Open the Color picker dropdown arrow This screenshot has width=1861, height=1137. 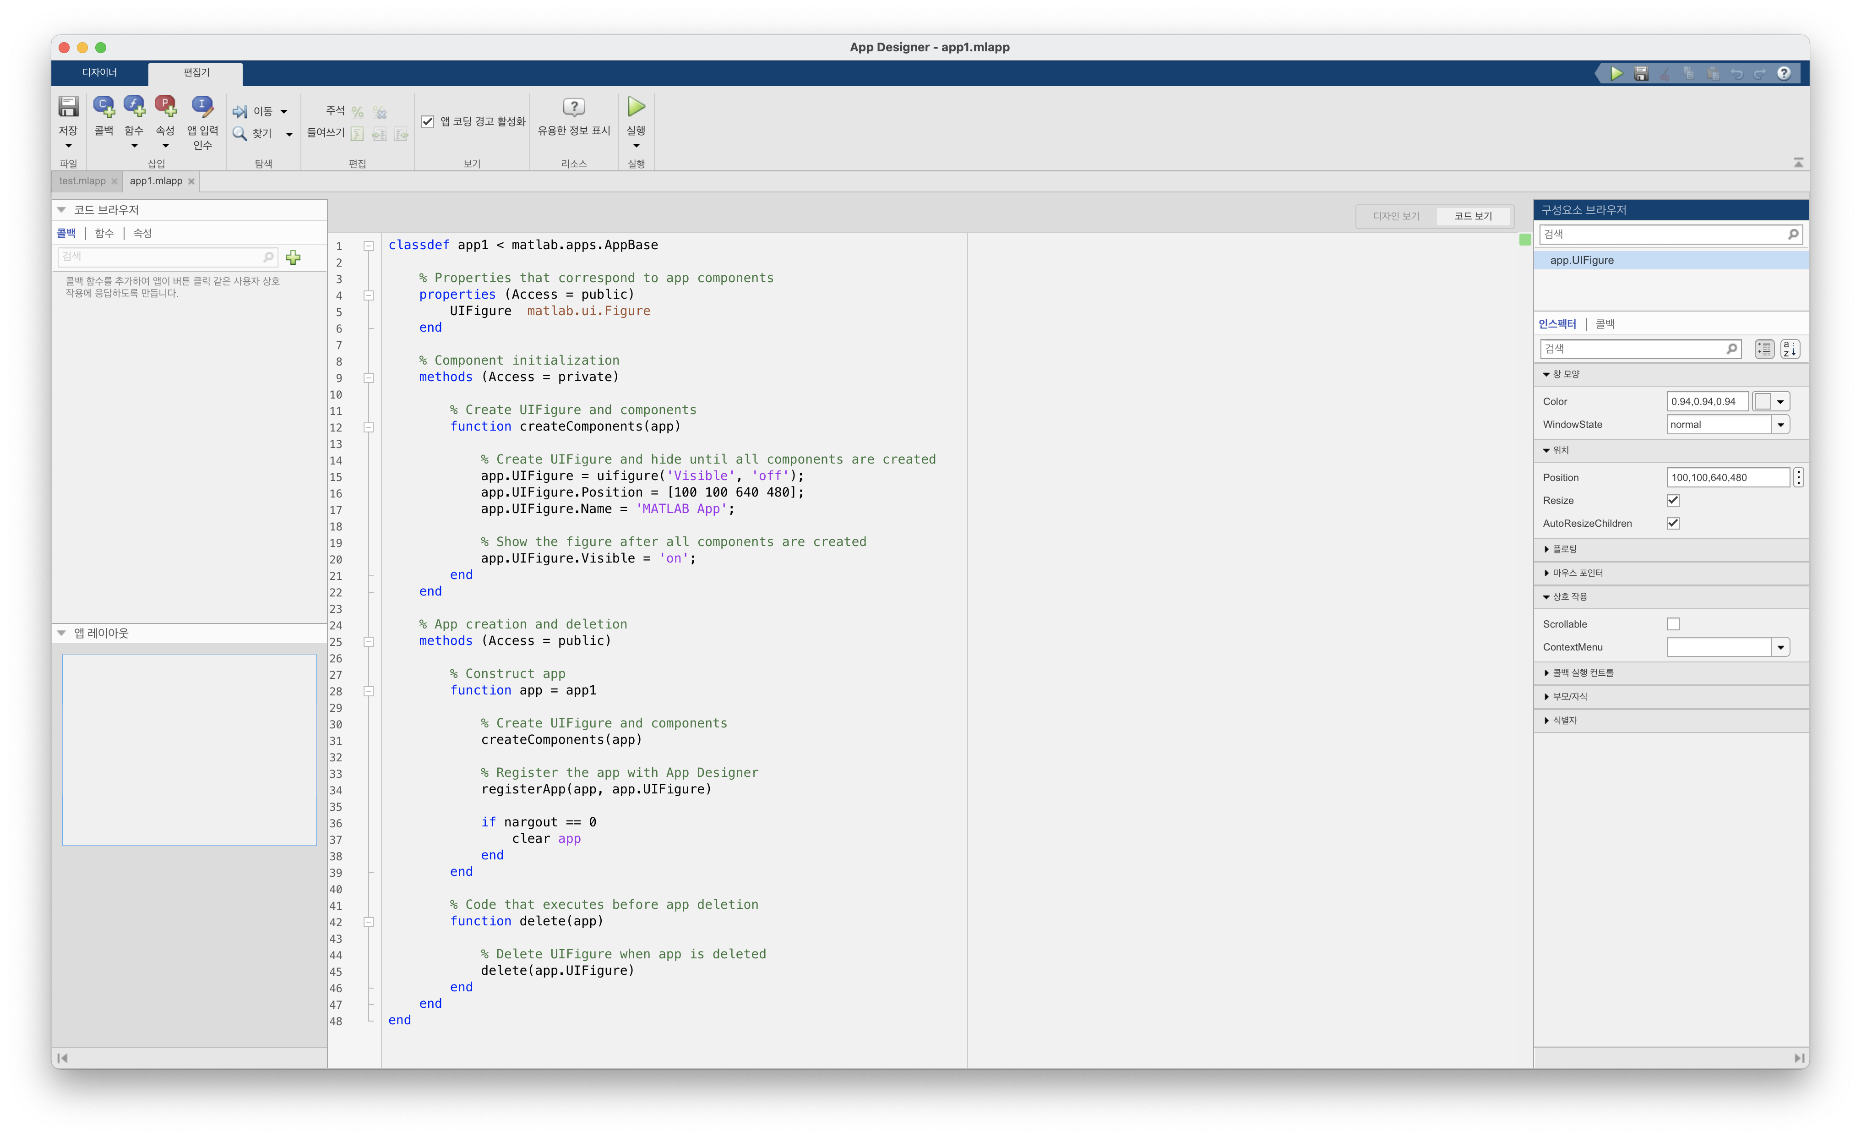click(x=1781, y=402)
